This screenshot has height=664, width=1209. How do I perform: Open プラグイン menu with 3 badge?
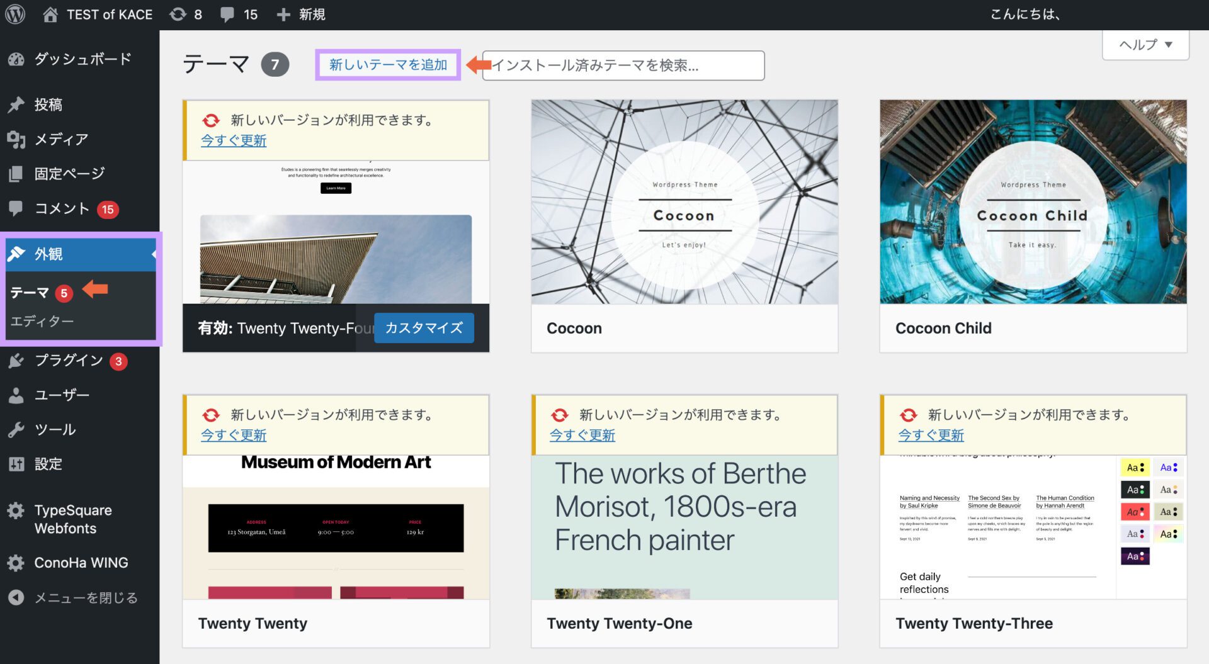pos(80,361)
